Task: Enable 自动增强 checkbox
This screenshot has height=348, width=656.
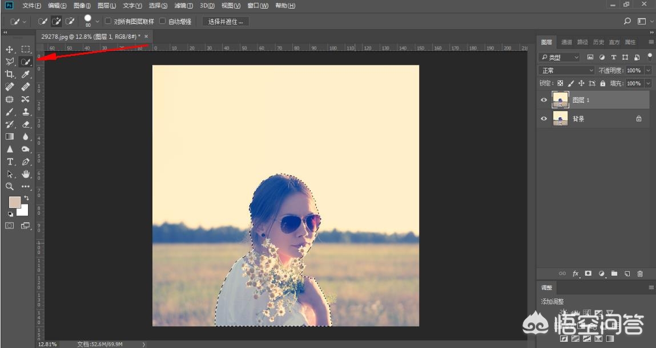Action: pyautogui.click(x=163, y=22)
